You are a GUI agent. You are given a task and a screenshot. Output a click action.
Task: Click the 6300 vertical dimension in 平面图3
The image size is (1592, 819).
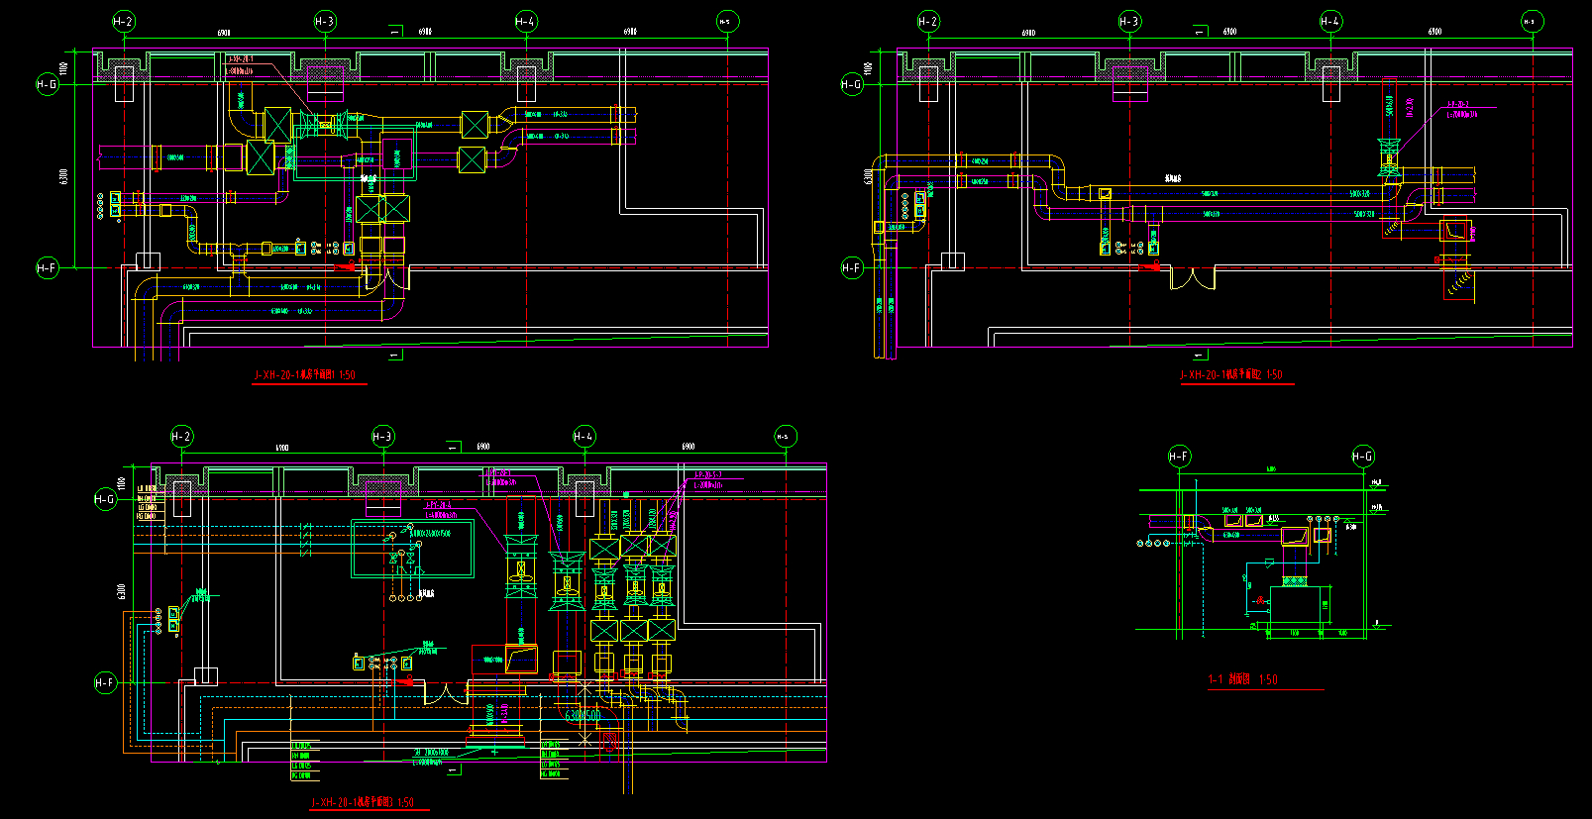(x=122, y=591)
